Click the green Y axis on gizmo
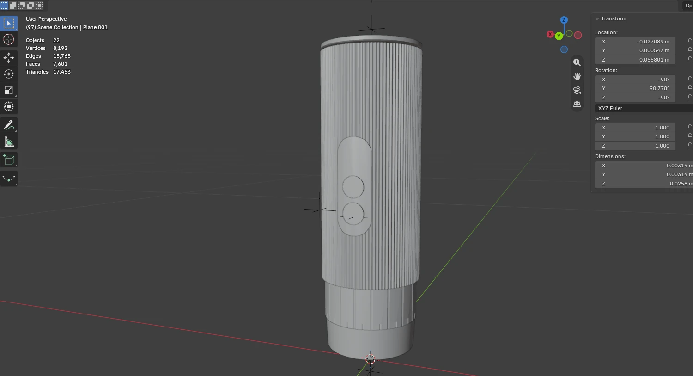Screen dimensions: 693x376 pyautogui.click(x=559, y=36)
